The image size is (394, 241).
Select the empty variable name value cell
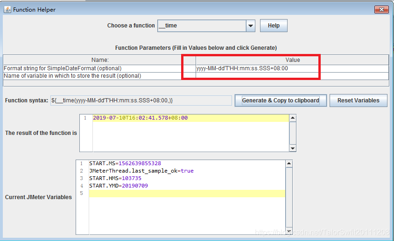pyautogui.click(x=292, y=76)
